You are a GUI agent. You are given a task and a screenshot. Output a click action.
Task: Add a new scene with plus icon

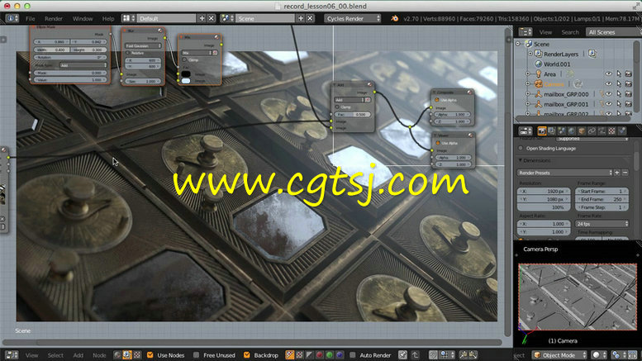tap(301, 18)
